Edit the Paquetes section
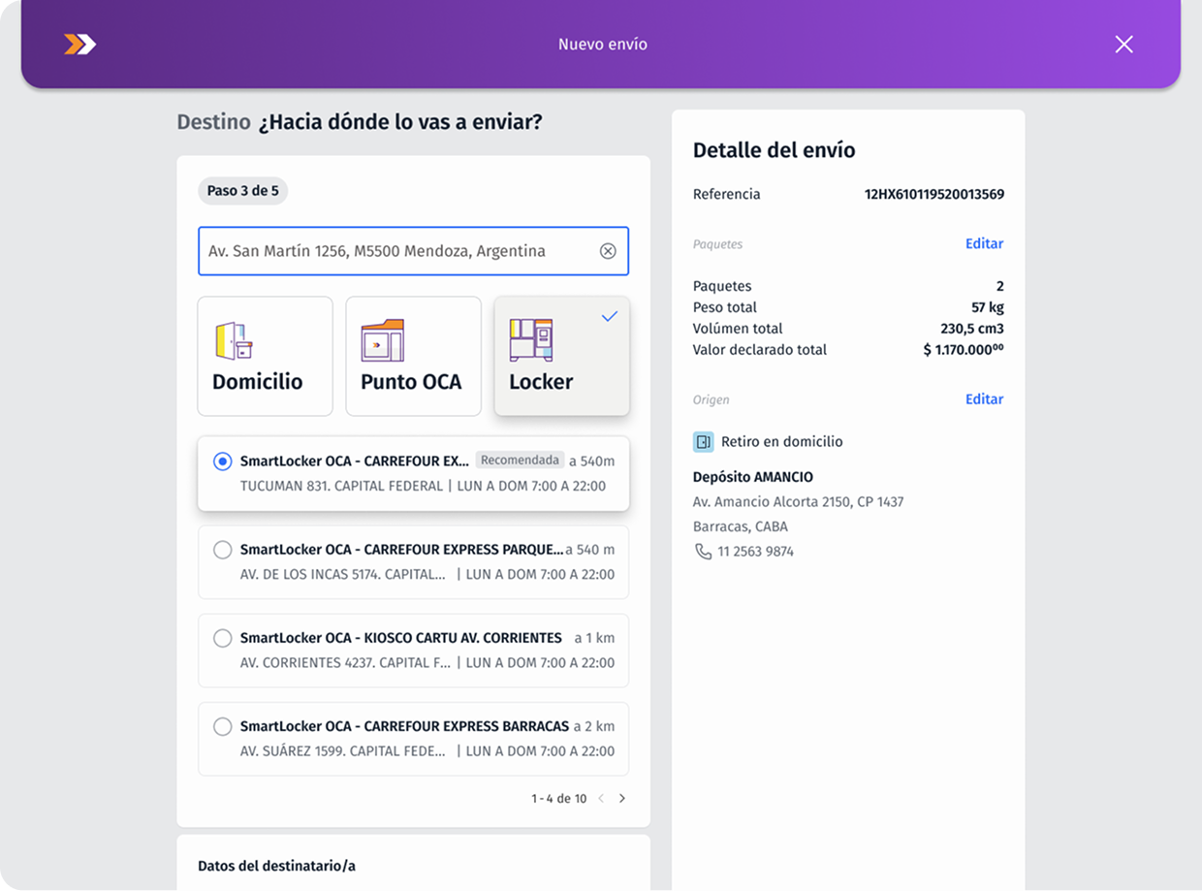 pyautogui.click(x=984, y=243)
